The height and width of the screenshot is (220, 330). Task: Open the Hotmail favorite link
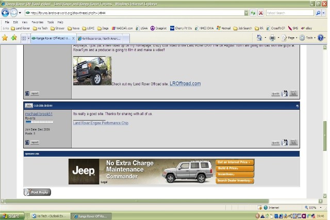(223, 28)
